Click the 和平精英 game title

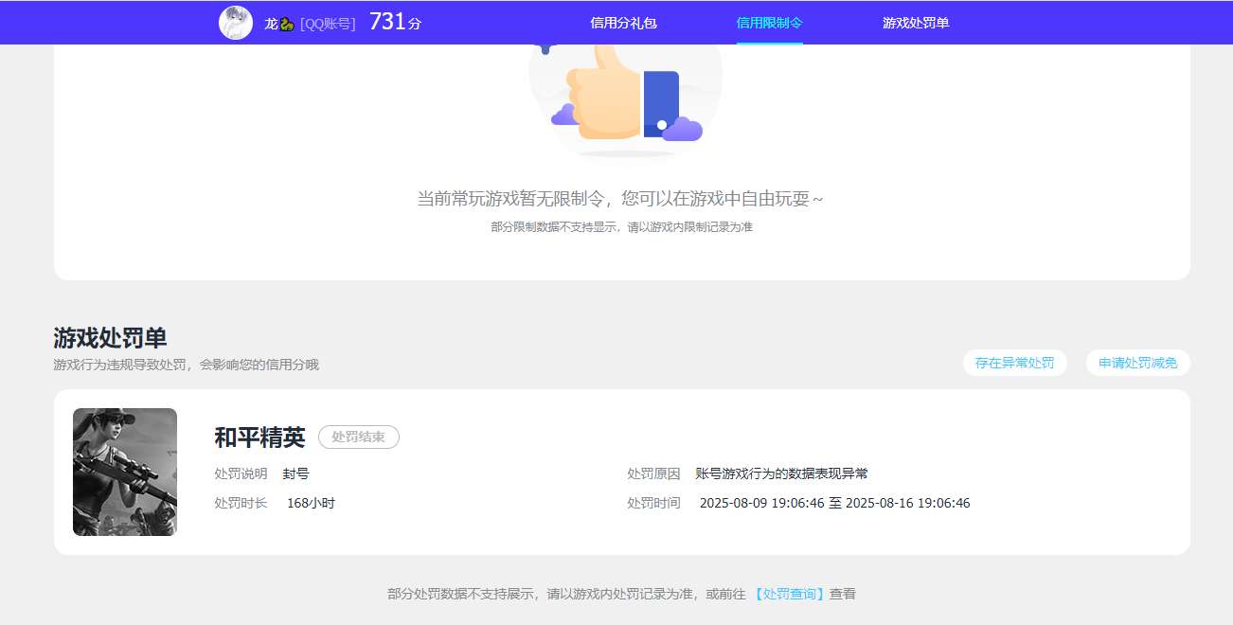(x=260, y=437)
